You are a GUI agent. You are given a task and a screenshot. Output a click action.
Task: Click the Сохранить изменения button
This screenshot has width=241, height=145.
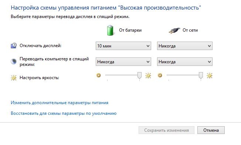(x=166, y=130)
